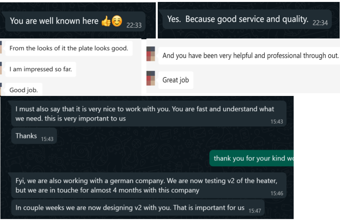This screenshot has width=340, height=221.
Task: Click the 15:47 timestamp
Action: click(x=255, y=211)
